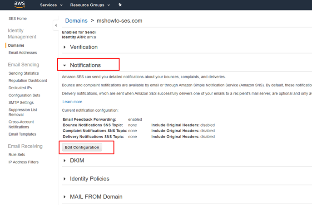This screenshot has height=205, width=312.
Task: Click Include Original Headers on bounce row
Action: [x=175, y=125]
